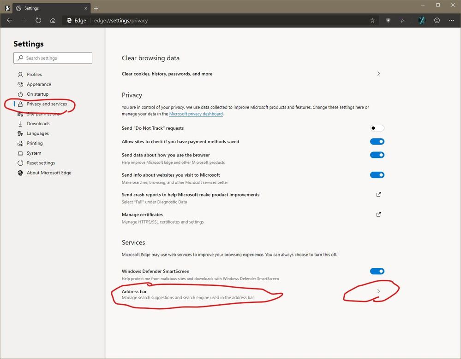Toggle Send "Do Not Track" requests switch
The width and height of the screenshot is (461, 359).
click(377, 128)
